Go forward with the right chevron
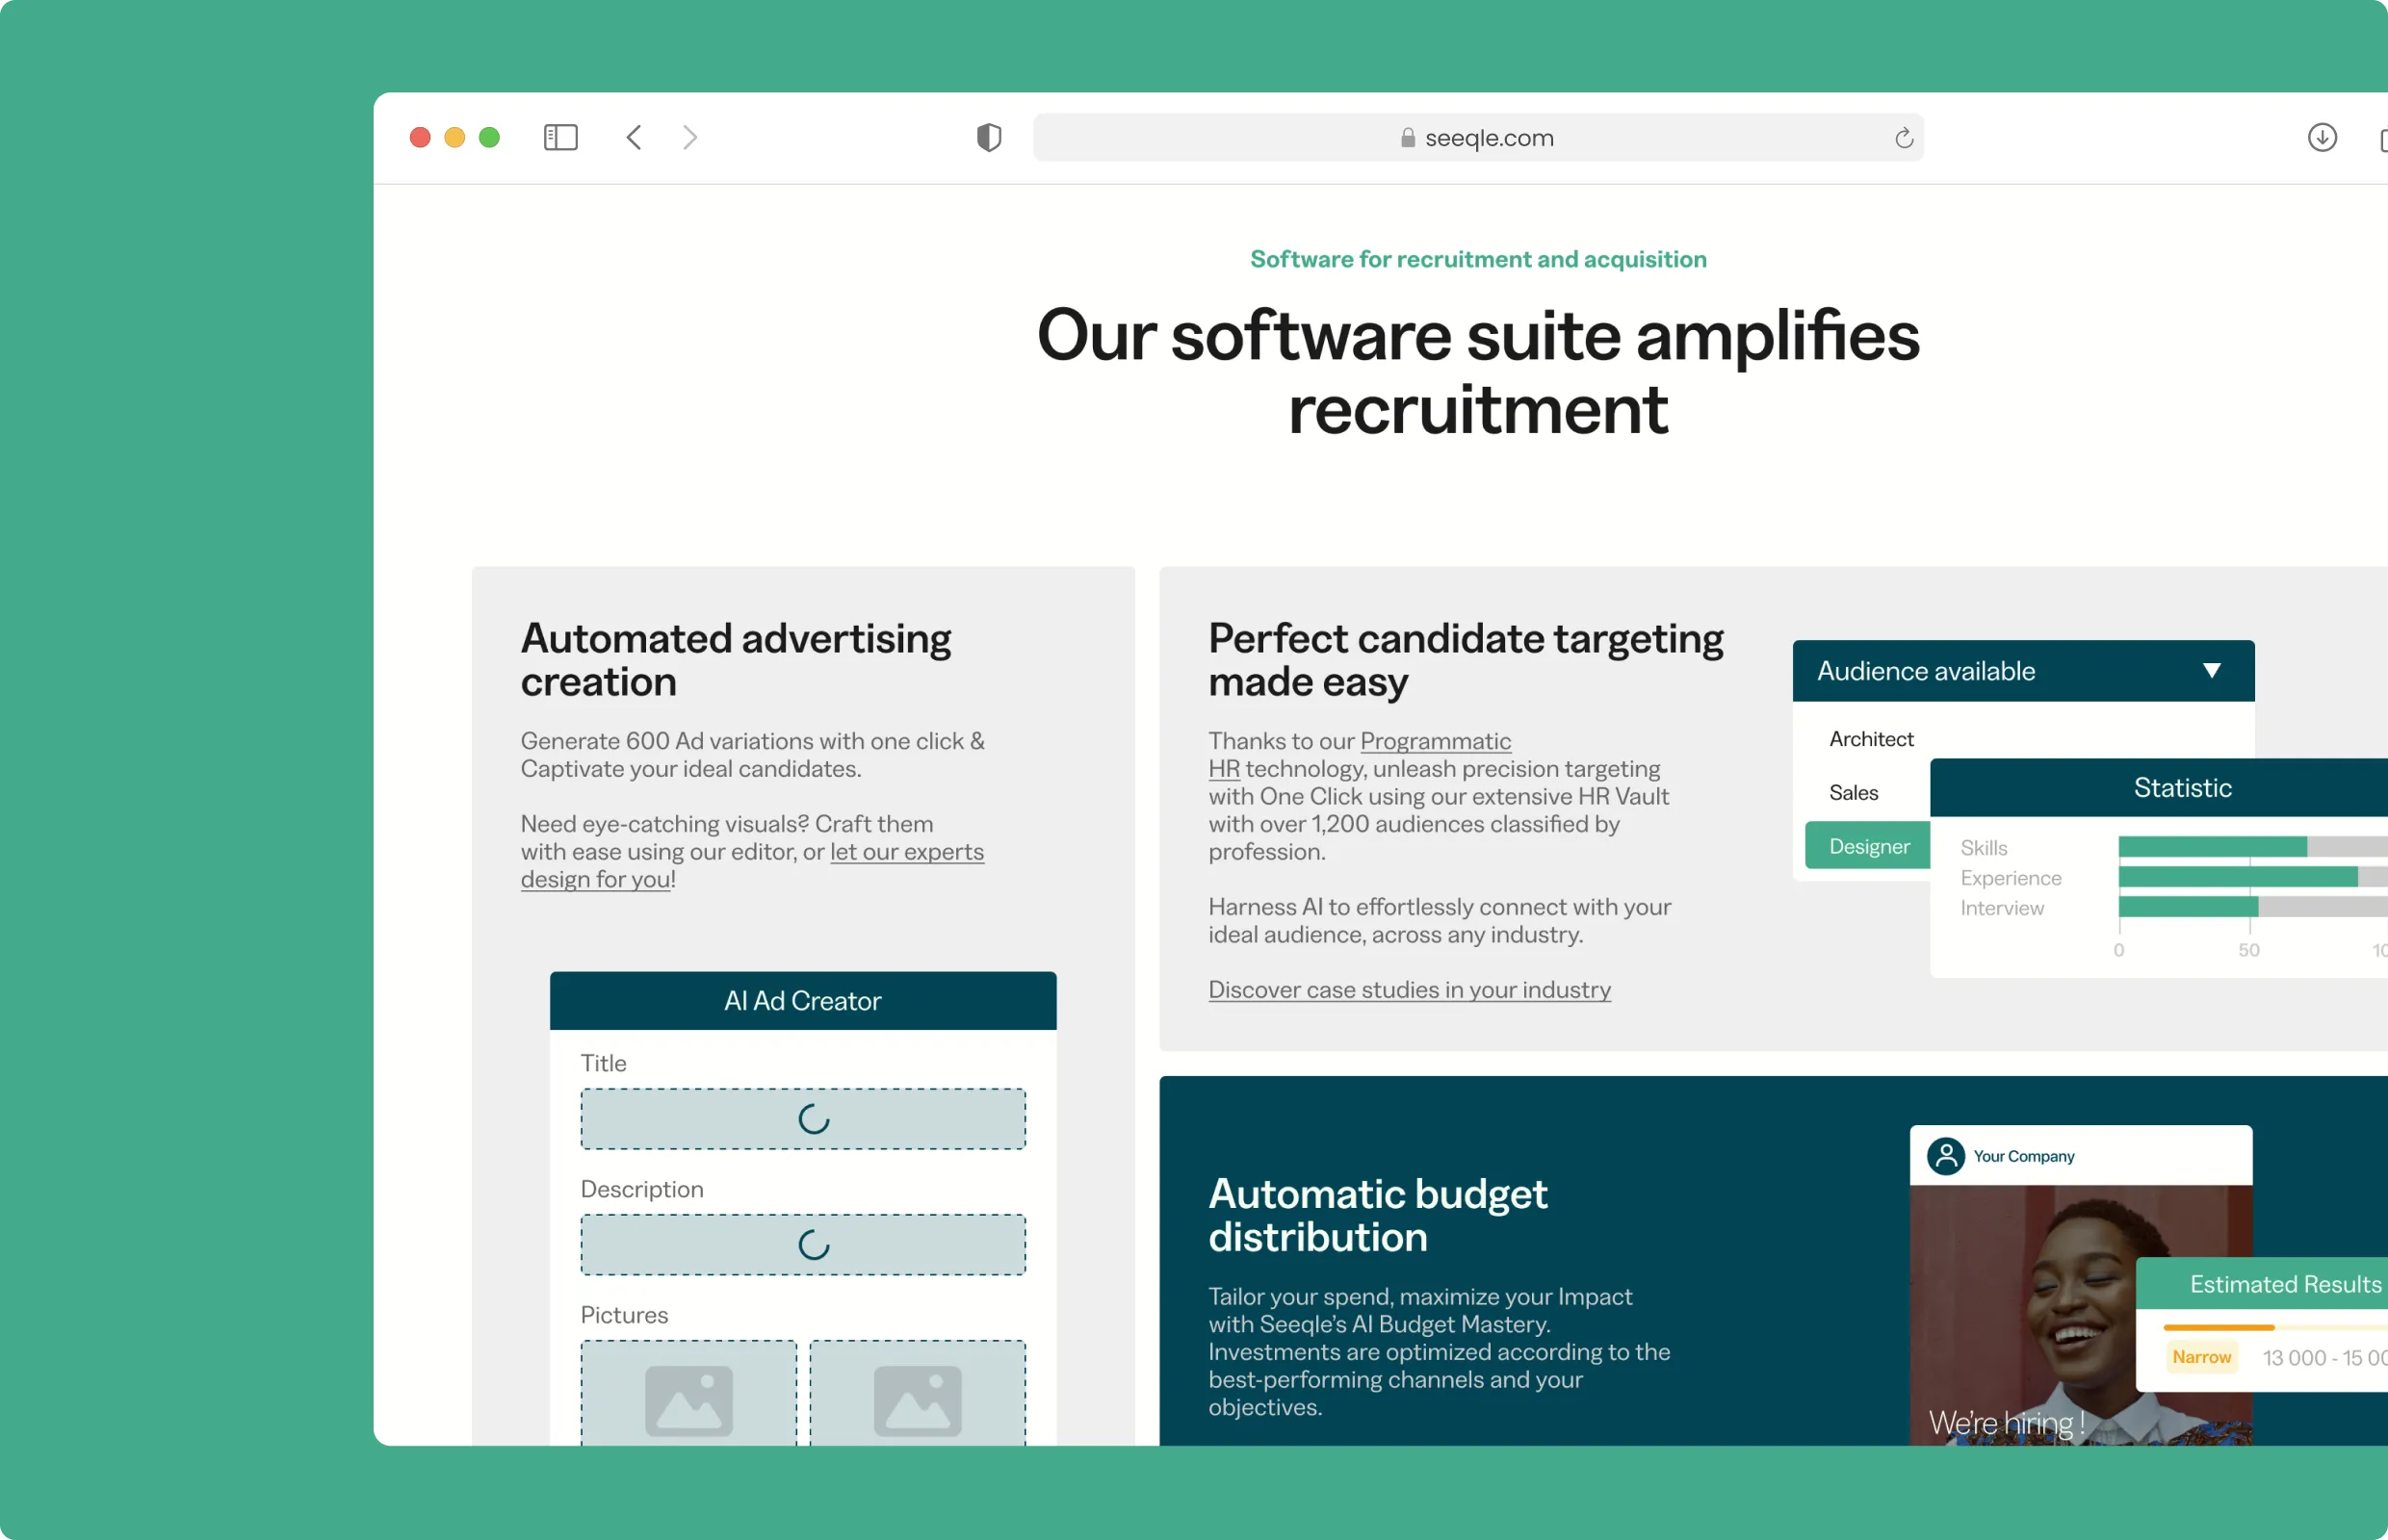Image resolution: width=2388 pixels, height=1540 pixels. pos(689,137)
